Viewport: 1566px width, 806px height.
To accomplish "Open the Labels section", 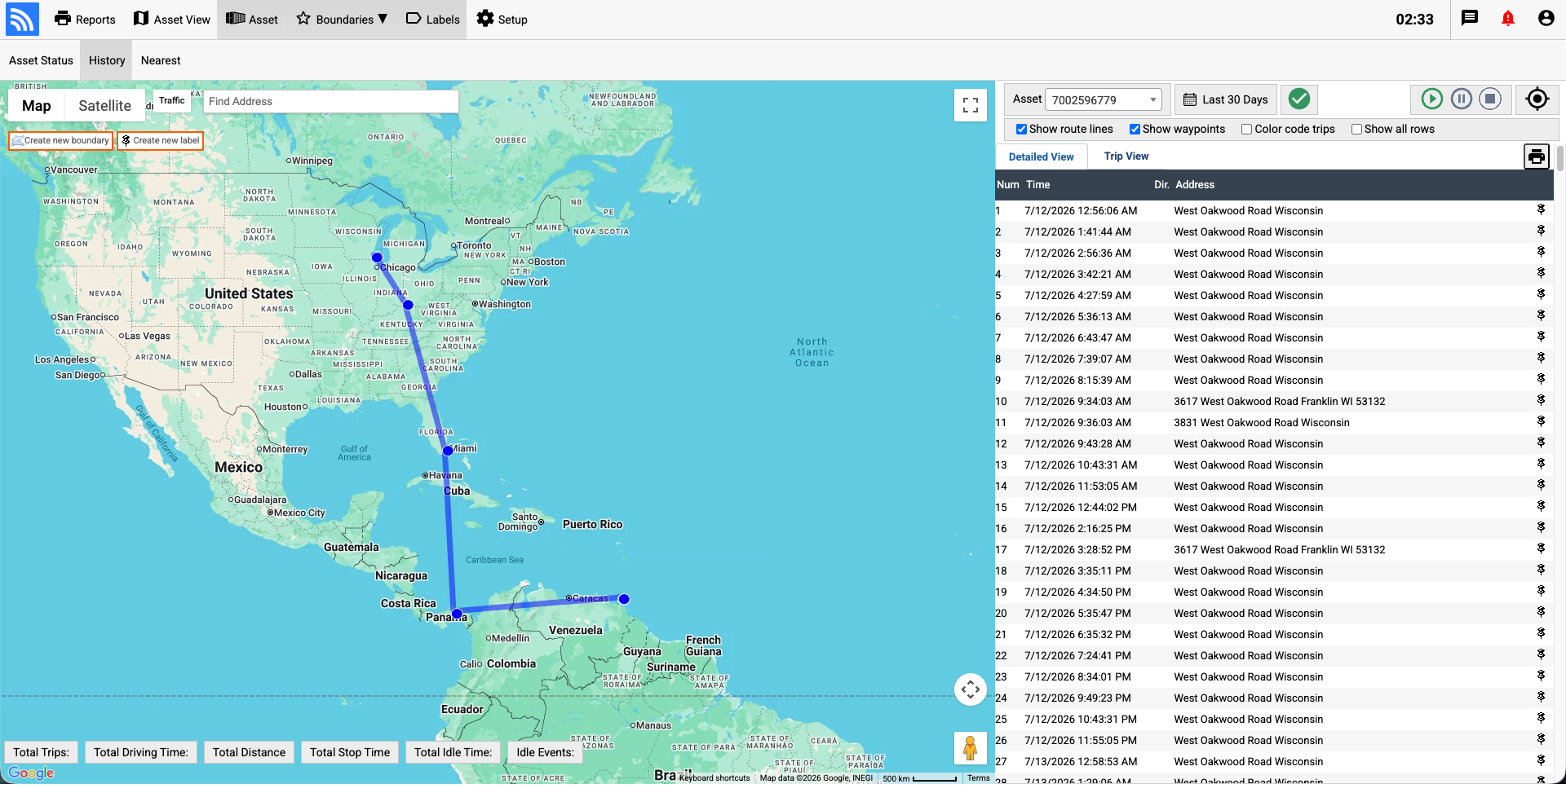I will coord(433,20).
